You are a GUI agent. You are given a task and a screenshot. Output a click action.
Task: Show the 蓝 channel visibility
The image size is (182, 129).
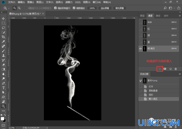click(x=140, y=42)
